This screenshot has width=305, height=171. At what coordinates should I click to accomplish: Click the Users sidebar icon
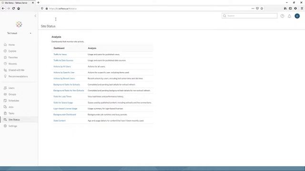(5, 88)
